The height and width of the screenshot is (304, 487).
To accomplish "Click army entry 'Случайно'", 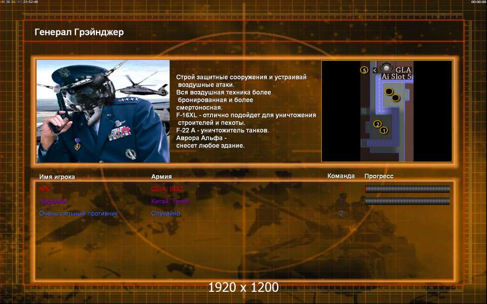I will [x=166, y=213].
